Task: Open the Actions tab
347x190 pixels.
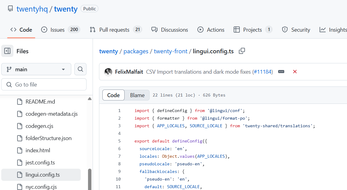Action: (211, 30)
